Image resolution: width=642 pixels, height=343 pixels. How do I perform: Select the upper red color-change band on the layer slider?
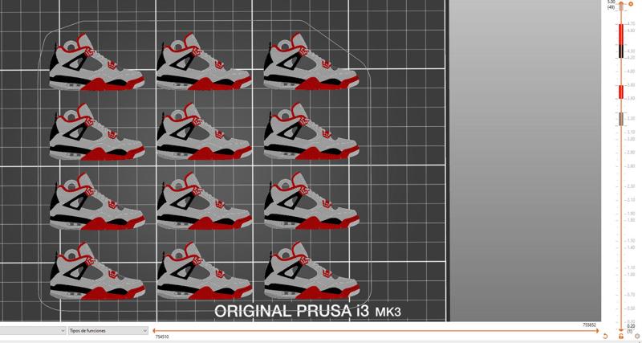point(620,34)
